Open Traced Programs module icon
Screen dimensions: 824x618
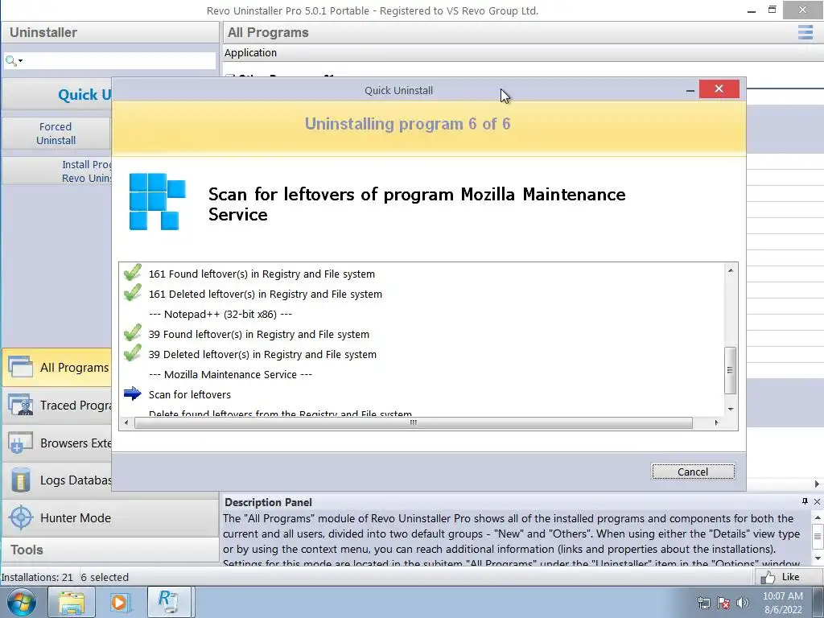20,406
